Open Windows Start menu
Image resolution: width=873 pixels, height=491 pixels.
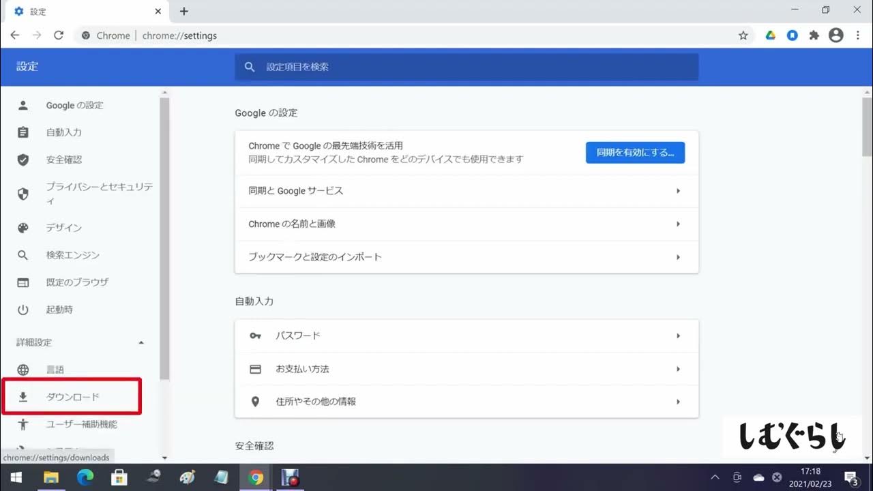coord(16,477)
